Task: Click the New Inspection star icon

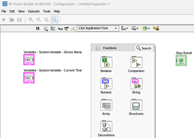Action: point(4,20)
